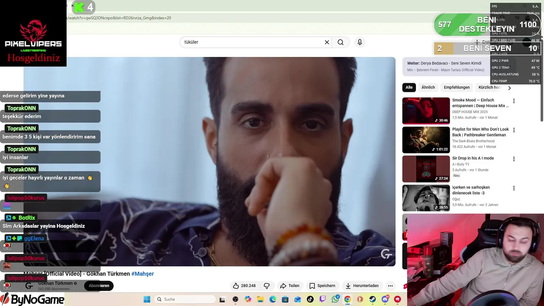
Task: Open TikTok from the taskbar
Action: click(x=310, y=299)
